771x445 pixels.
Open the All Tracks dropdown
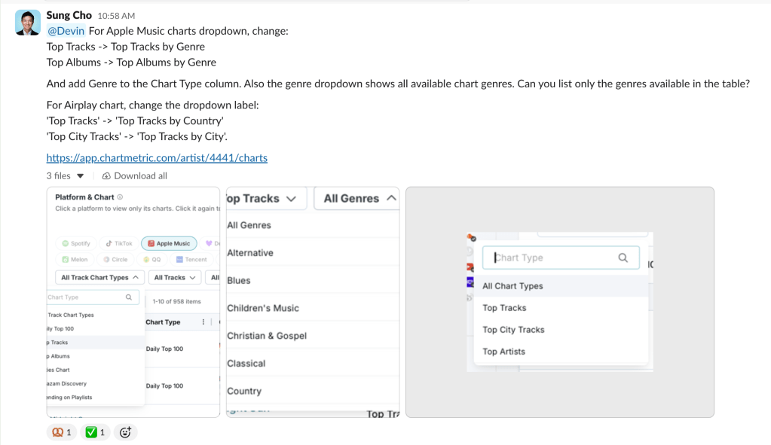[175, 278]
